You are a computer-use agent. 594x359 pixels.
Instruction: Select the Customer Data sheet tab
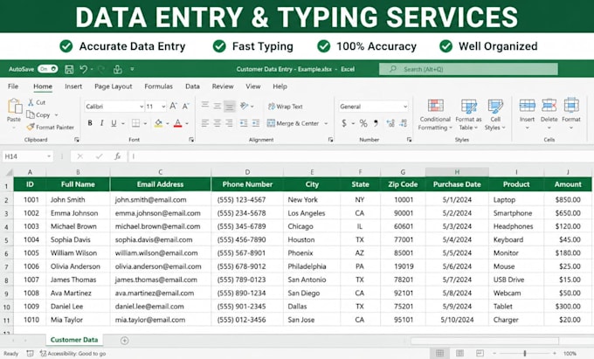tap(74, 340)
